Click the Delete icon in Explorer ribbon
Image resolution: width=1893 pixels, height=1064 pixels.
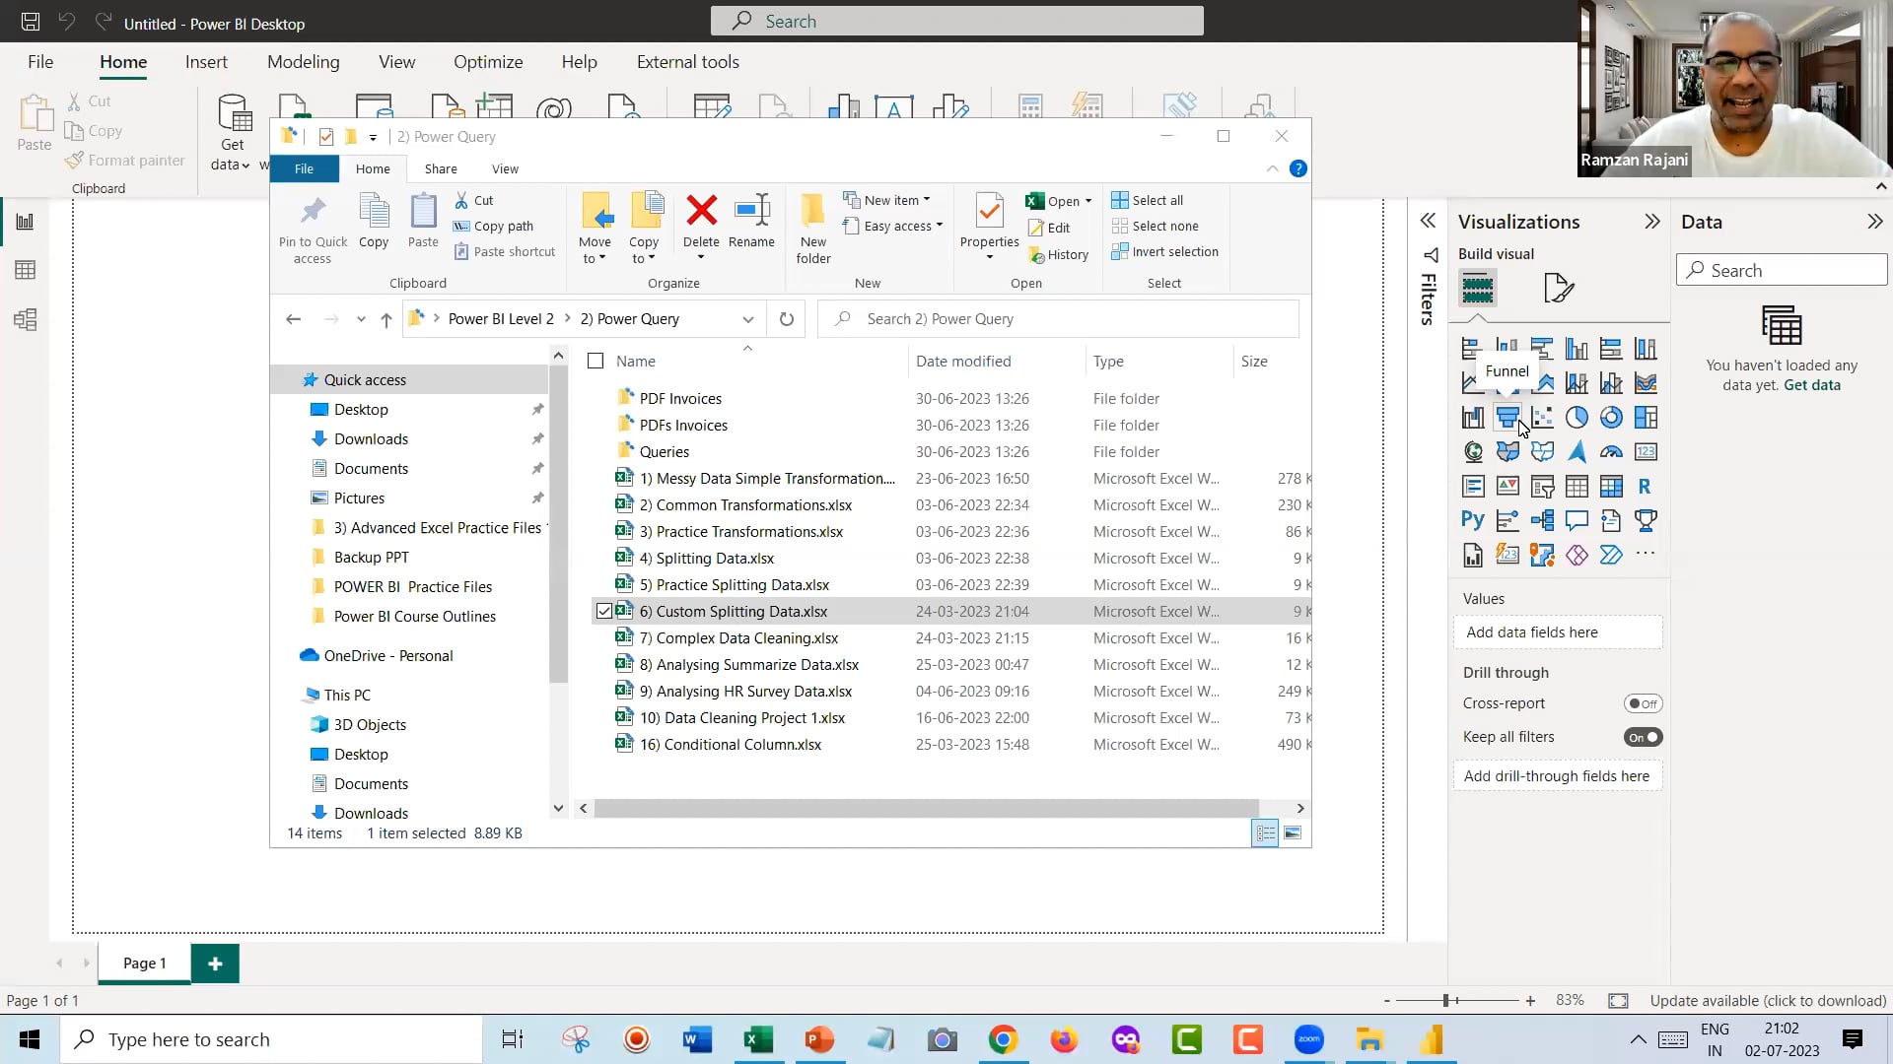point(701,211)
